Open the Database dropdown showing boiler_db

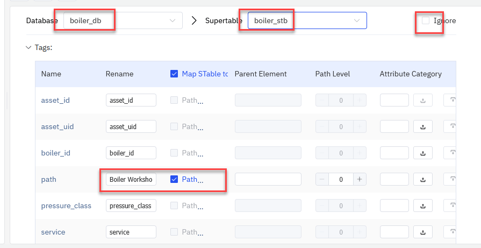122,20
